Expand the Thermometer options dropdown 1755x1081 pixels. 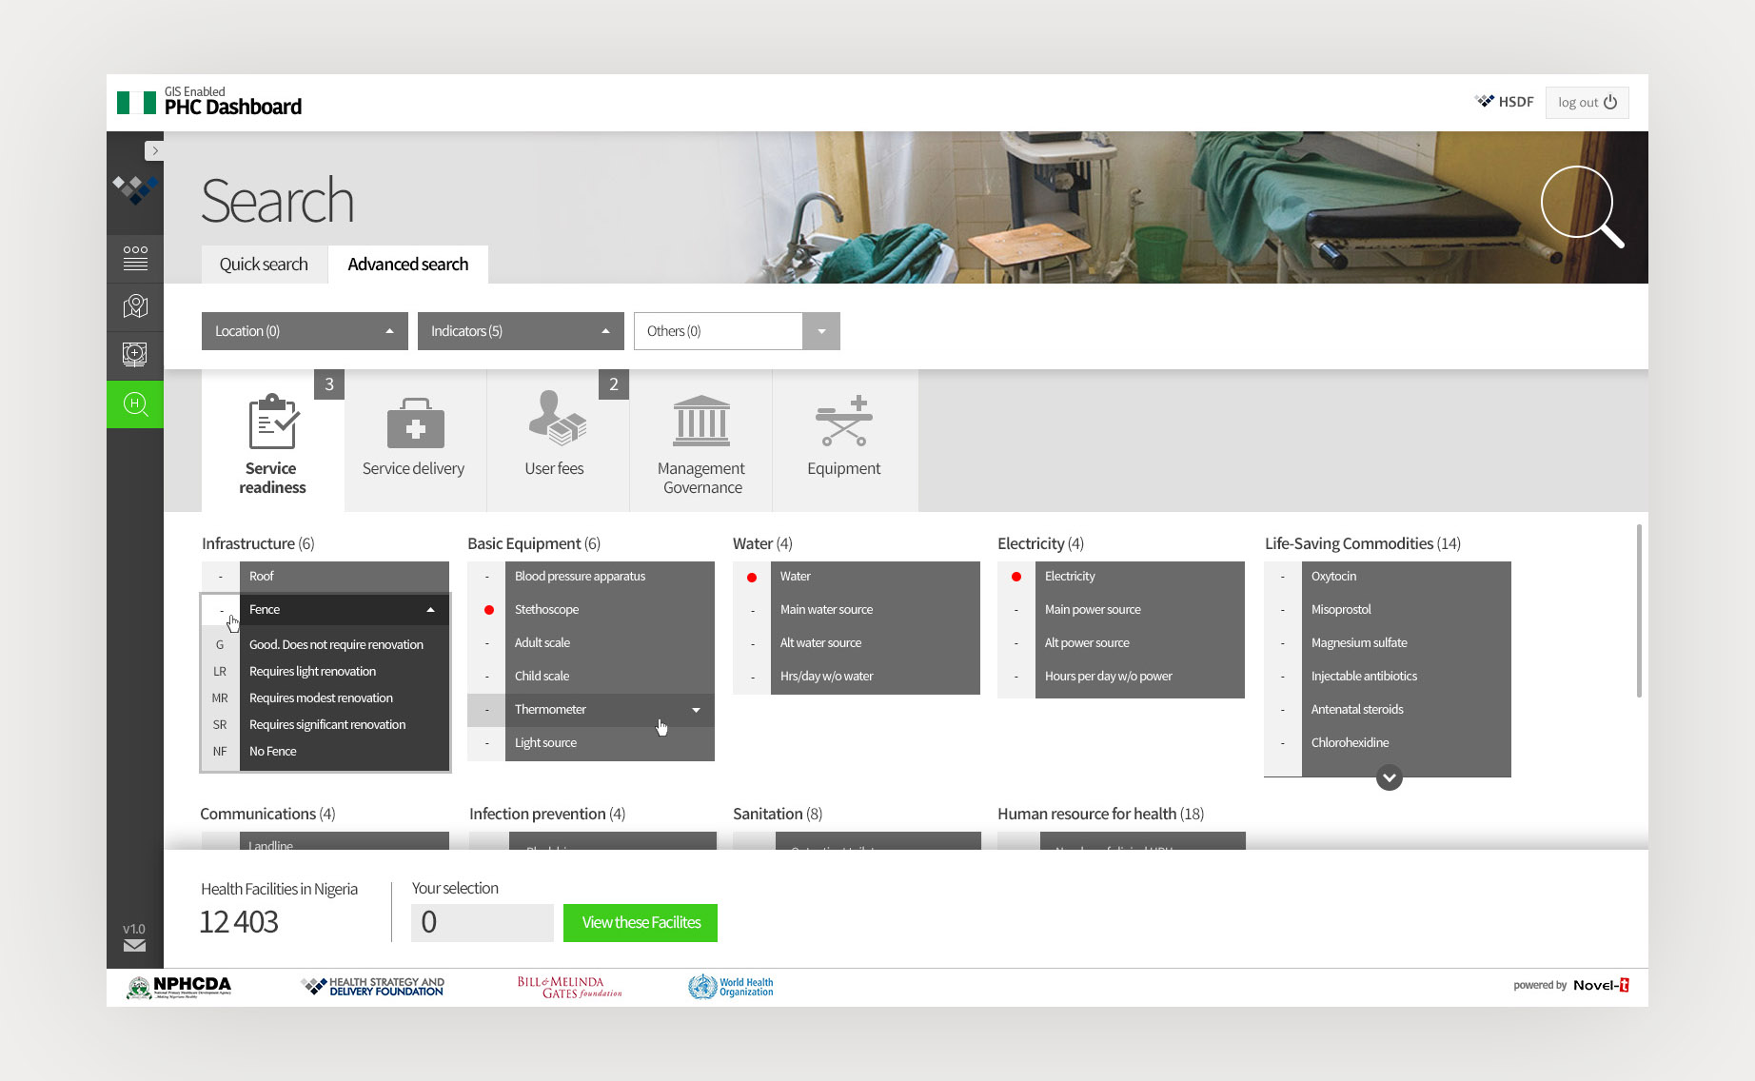tap(696, 710)
